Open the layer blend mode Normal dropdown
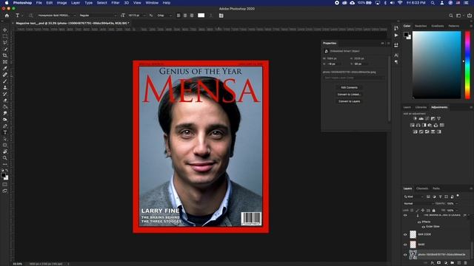The image size is (474, 266). tap(418, 204)
